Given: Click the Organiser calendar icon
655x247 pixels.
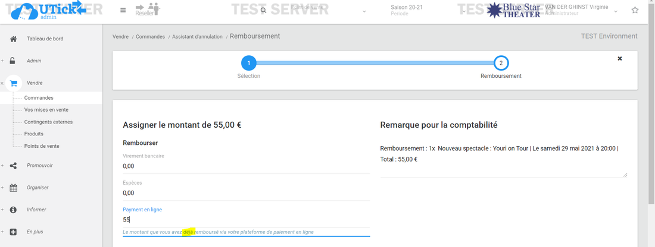Looking at the screenshot, I should (x=14, y=188).
